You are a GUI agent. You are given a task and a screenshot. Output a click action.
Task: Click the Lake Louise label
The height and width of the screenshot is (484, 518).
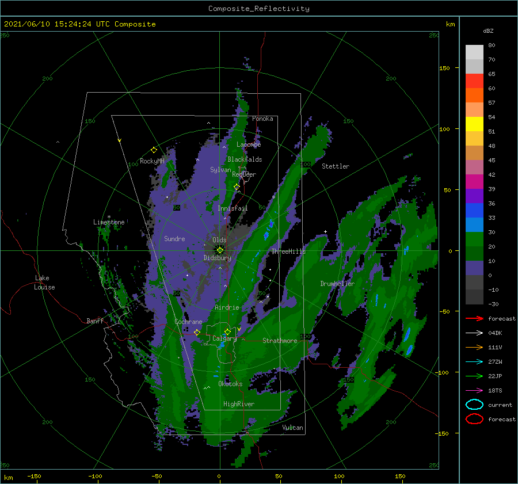[x=44, y=283]
